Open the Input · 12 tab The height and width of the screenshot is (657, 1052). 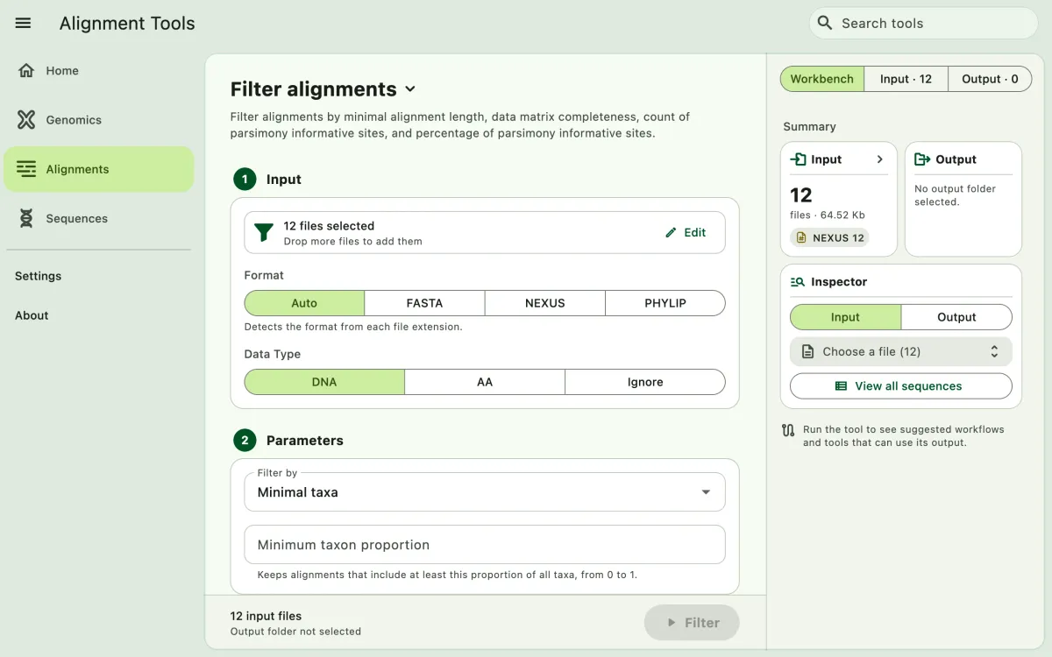906,79
